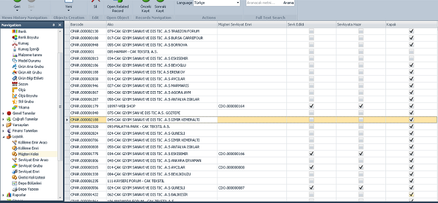This screenshot has height=203, width=438.
Task: Sort by the Sevk Edildi column header
Action: [312, 25]
